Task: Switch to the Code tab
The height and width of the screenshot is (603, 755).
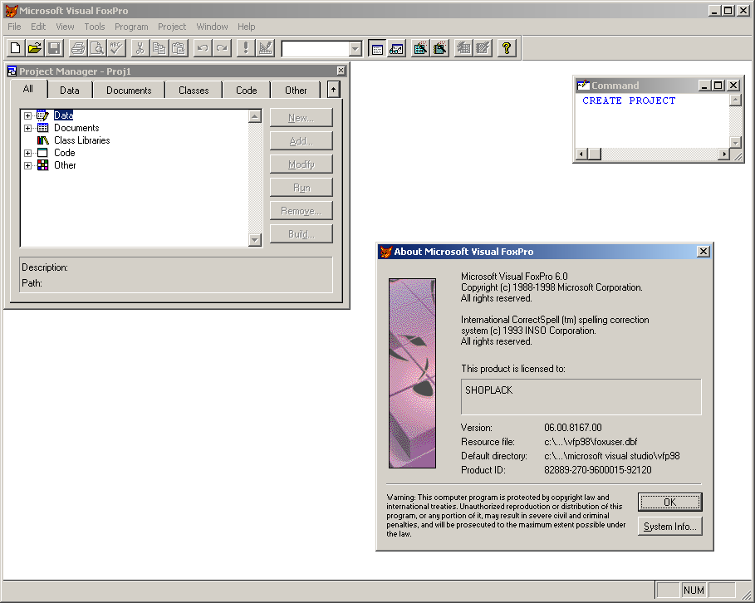Action: 246,90
